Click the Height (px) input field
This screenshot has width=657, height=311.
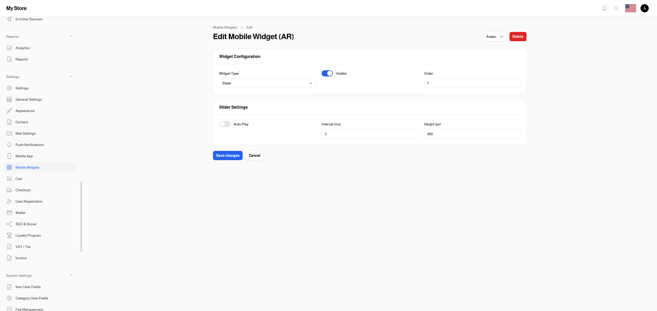tap(472, 134)
